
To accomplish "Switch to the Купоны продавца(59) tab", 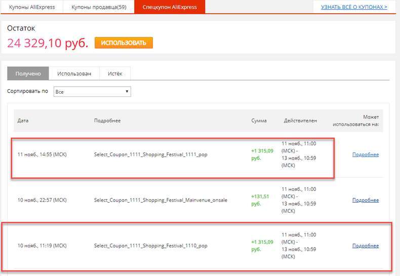I will pyautogui.click(x=99, y=7).
